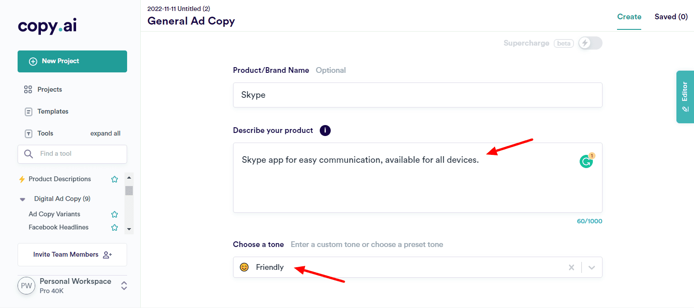This screenshot has width=694, height=308.
Task: Open the Personal Workspace switcher
Action: point(124,286)
